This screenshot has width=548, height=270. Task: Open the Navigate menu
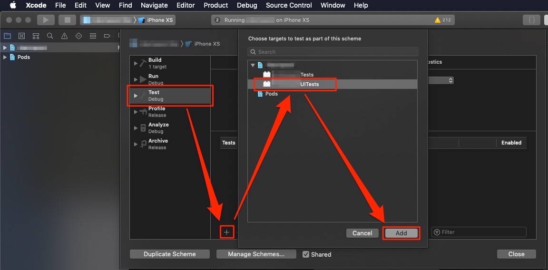coord(154,5)
